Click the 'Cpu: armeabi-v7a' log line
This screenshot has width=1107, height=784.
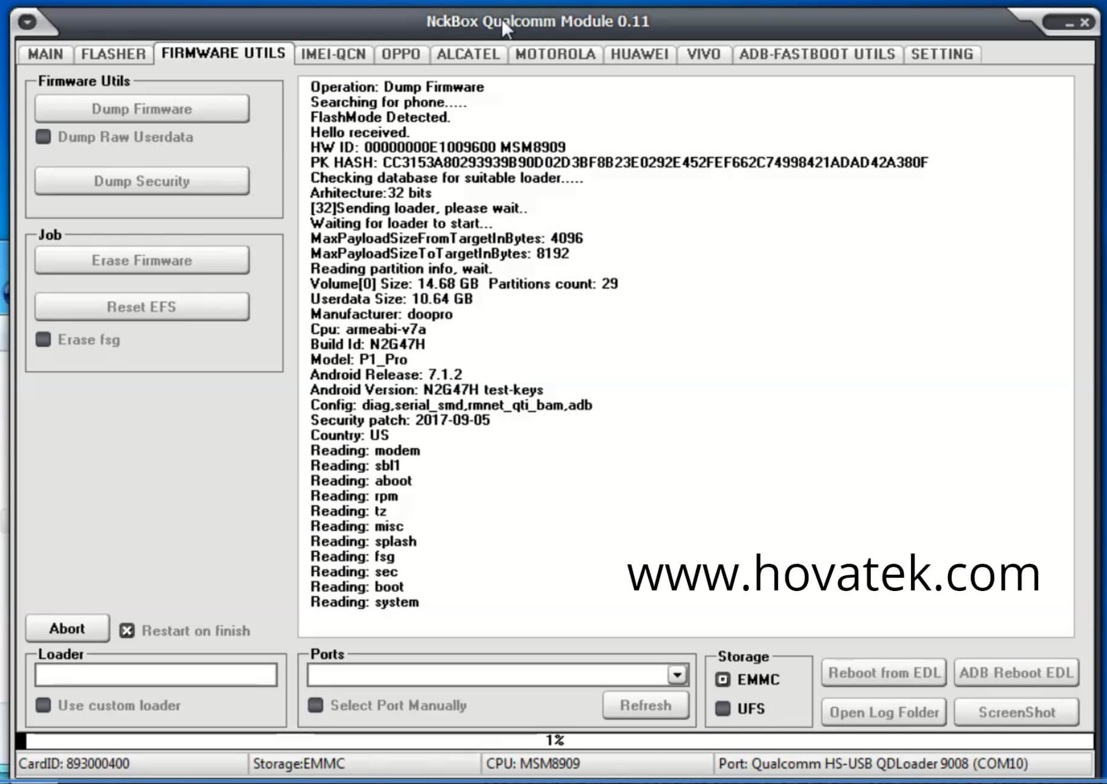[x=368, y=329]
